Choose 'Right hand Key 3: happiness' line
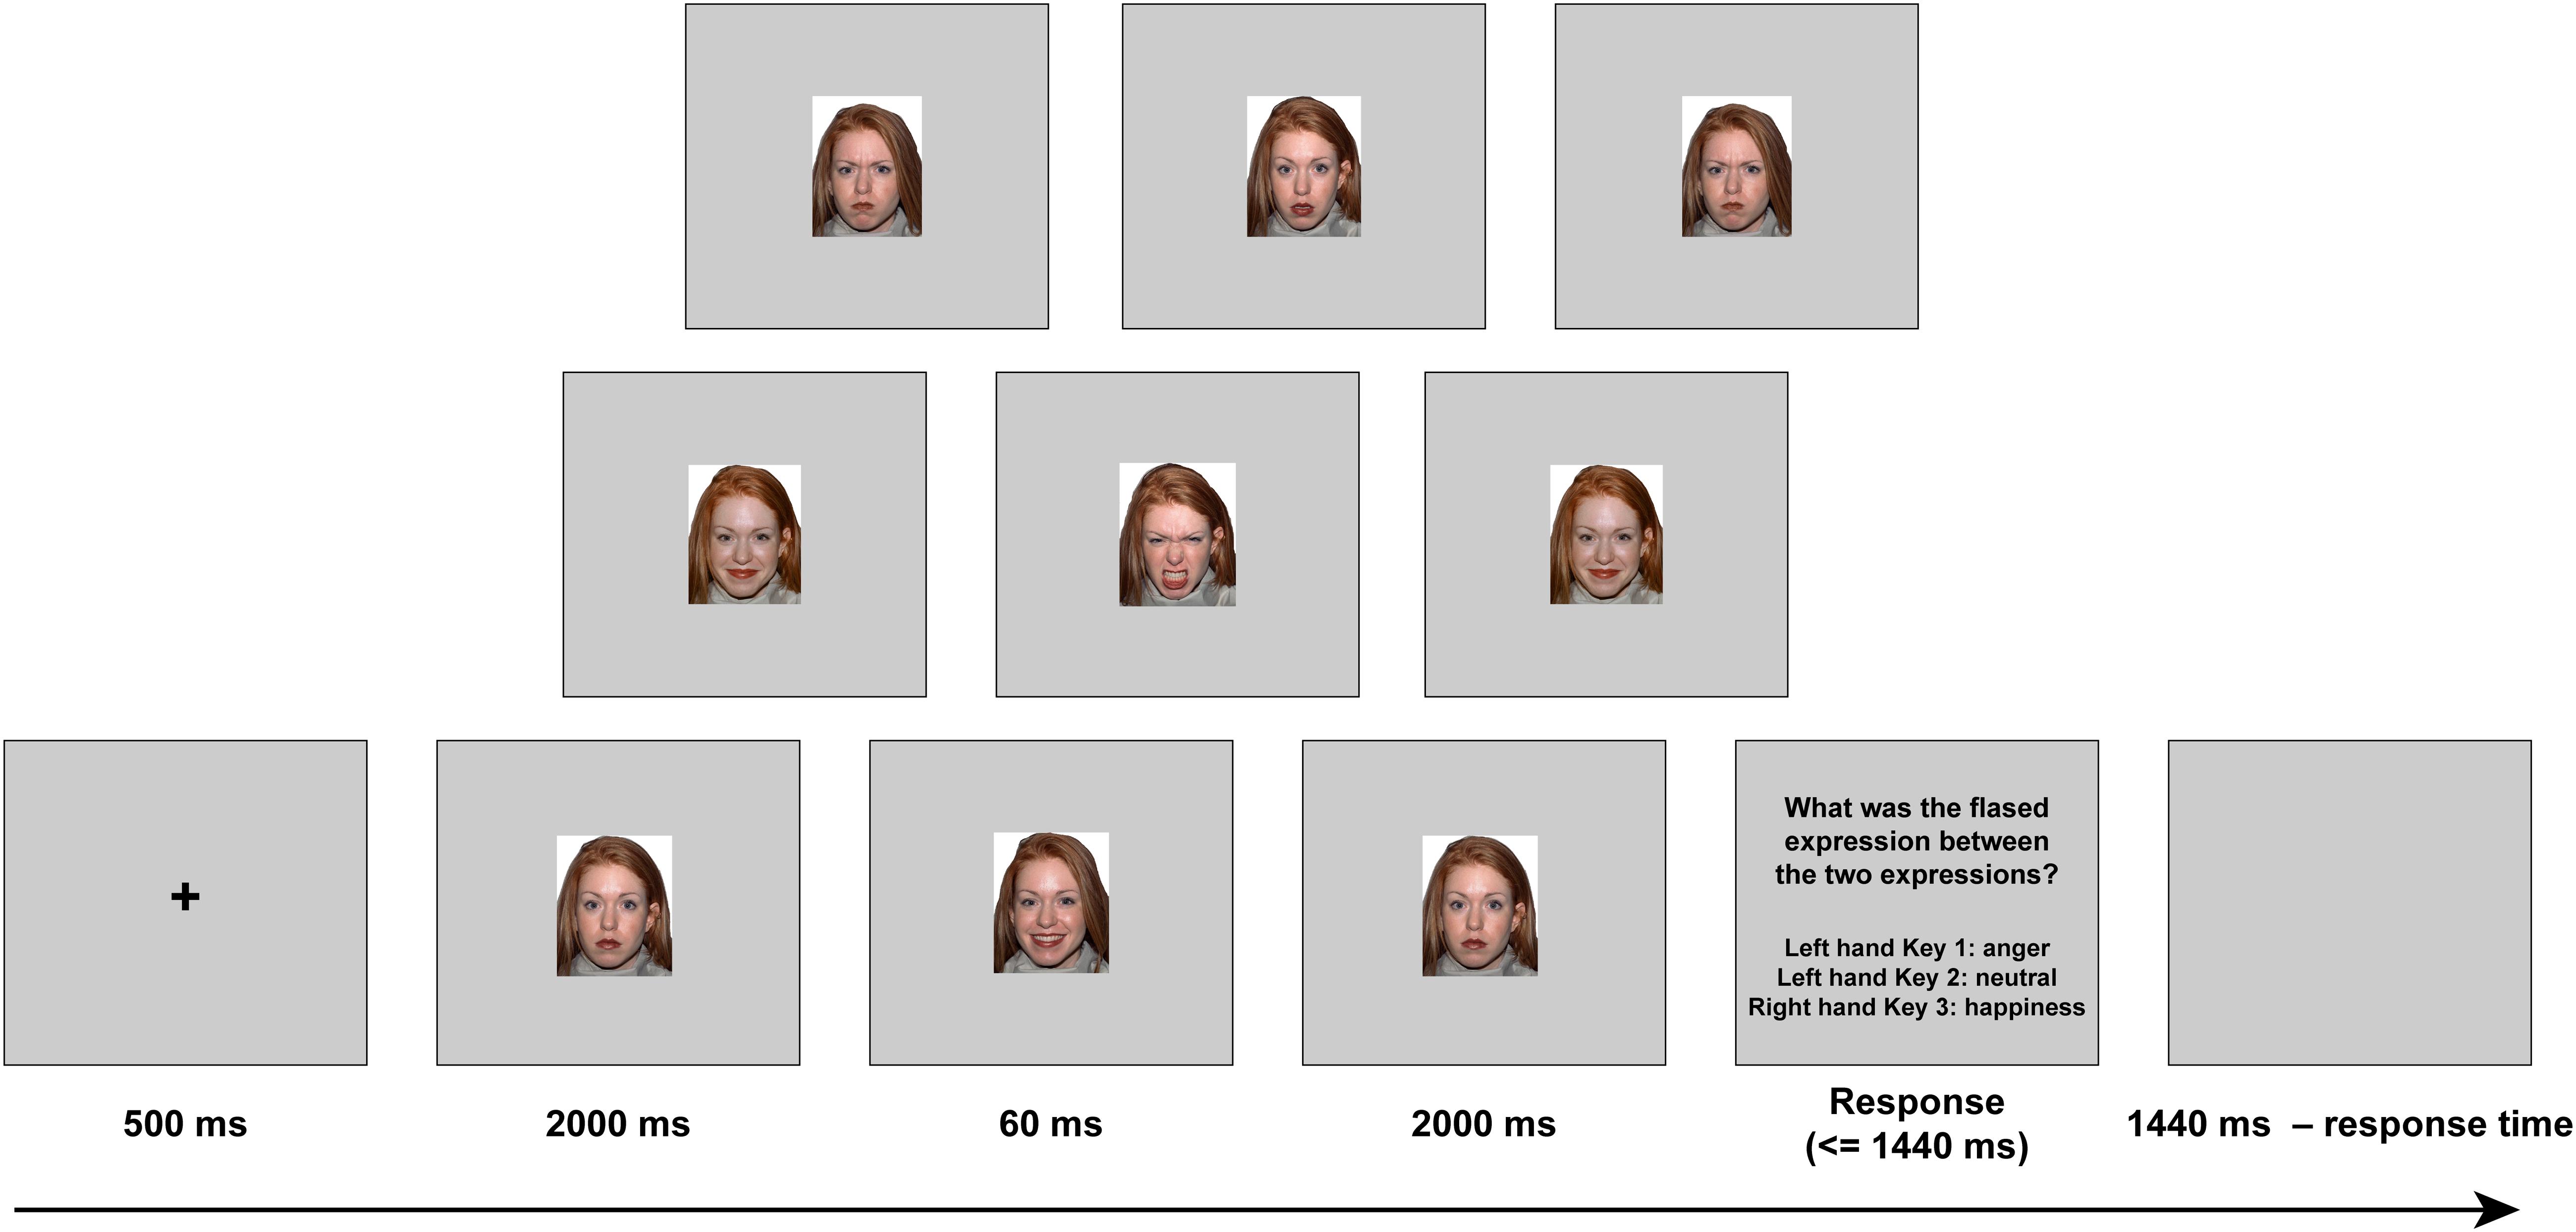Viewport: 2576px width, 1232px height. (1917, 1007)
